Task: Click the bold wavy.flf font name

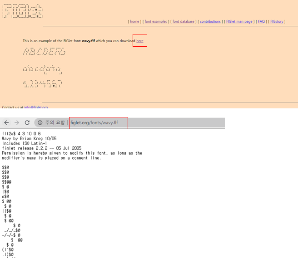Action: click(x=89, y=41)
